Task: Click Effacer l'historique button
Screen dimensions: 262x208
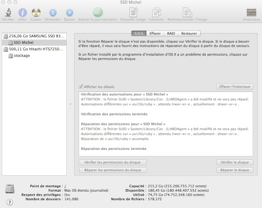Action: [235, 86]
